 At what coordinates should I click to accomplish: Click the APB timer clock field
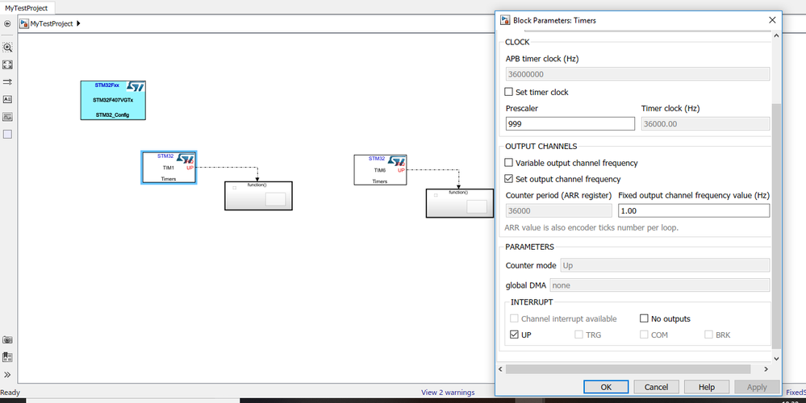pos(637,74)
